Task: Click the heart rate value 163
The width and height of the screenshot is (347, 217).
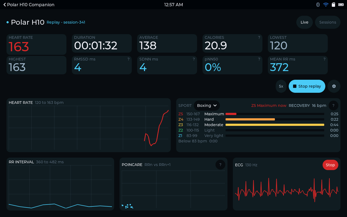Action: (x=19, y=47)
